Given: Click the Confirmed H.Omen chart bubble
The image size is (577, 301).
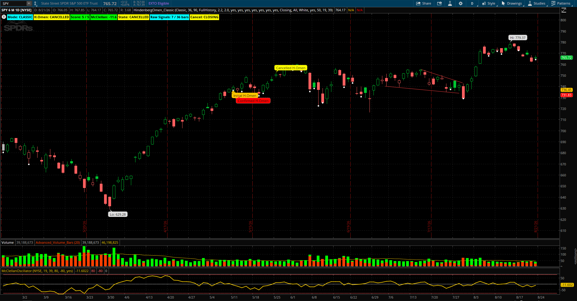Looking at the screenshot, I should (x=253, y=101).
